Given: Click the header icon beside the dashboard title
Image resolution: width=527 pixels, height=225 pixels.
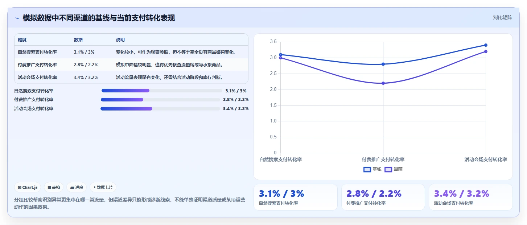Looking at the screenshot, I should 17,18.
